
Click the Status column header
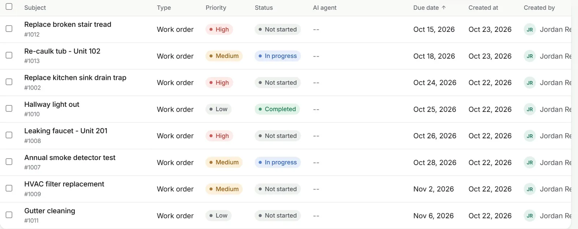pyautogui.click(x=264, y=8)
